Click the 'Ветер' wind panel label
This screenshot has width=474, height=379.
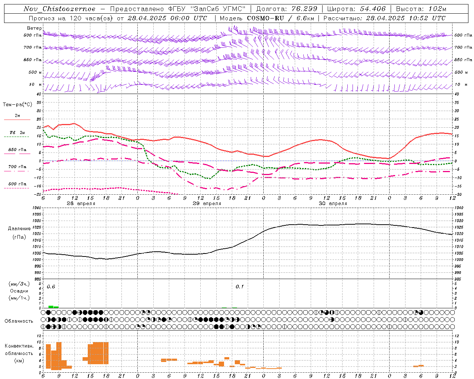click(x=34, y=28)
